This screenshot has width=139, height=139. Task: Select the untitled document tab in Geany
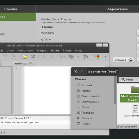[x=24, y=63]
